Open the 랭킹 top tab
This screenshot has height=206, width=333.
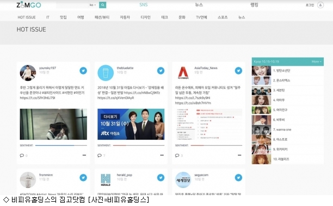click(254, 5)
